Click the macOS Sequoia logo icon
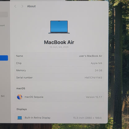 20,97
